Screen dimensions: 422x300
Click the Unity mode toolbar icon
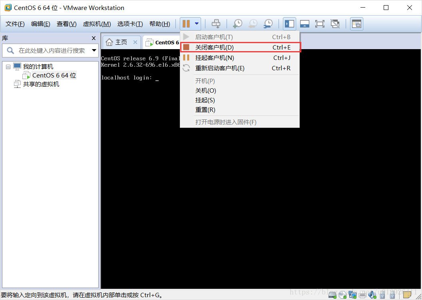click(x=335, y=24)
